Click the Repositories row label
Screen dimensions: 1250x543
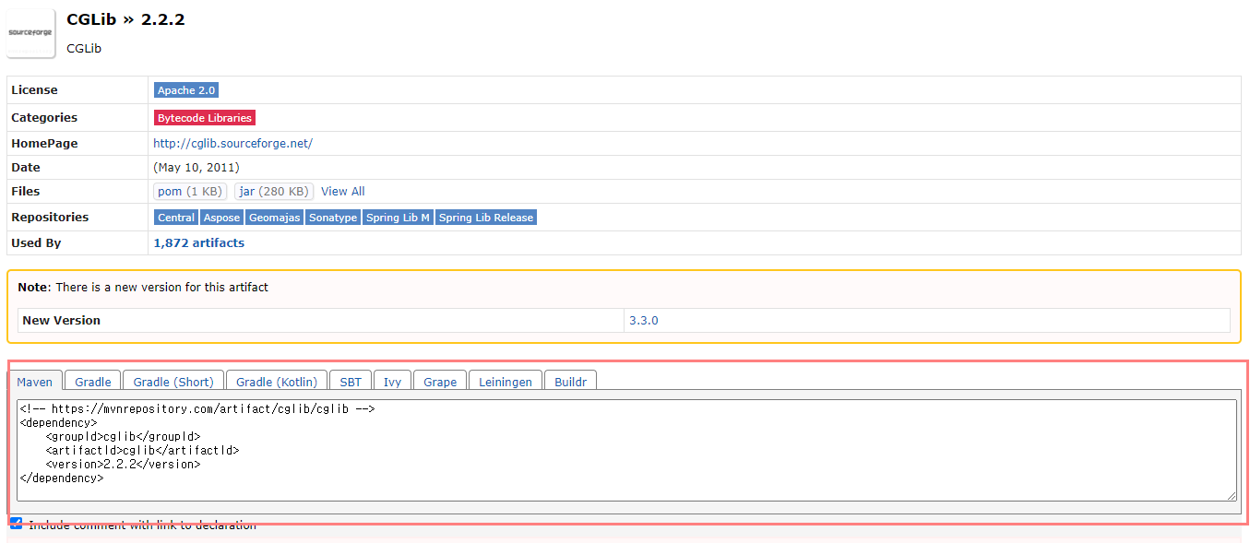[x=50, y=218]
